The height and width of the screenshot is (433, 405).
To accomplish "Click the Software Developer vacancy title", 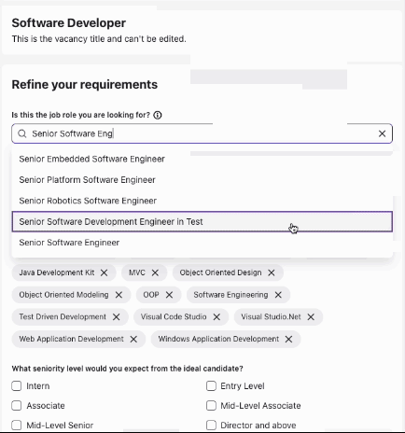I will pos(69,23).
